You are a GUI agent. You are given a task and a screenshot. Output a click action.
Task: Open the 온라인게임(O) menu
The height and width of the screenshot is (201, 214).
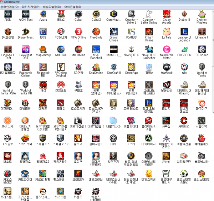point(10,7)
